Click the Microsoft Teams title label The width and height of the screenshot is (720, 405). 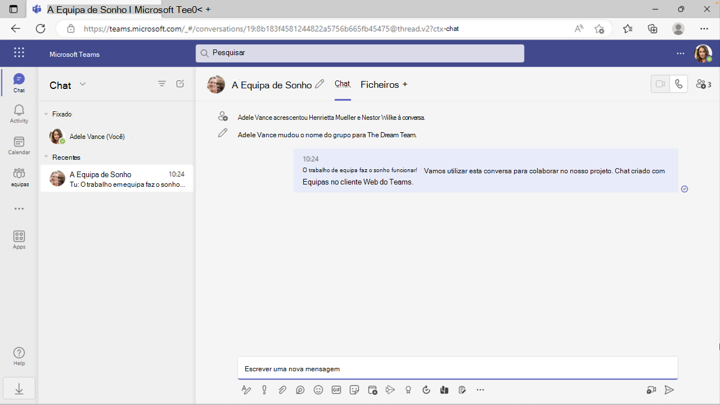coord(74,55)
